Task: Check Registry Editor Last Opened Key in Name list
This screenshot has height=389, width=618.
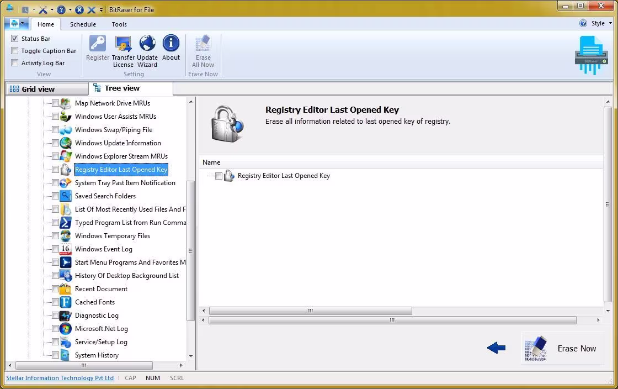Action: click(x=219, y=176)
